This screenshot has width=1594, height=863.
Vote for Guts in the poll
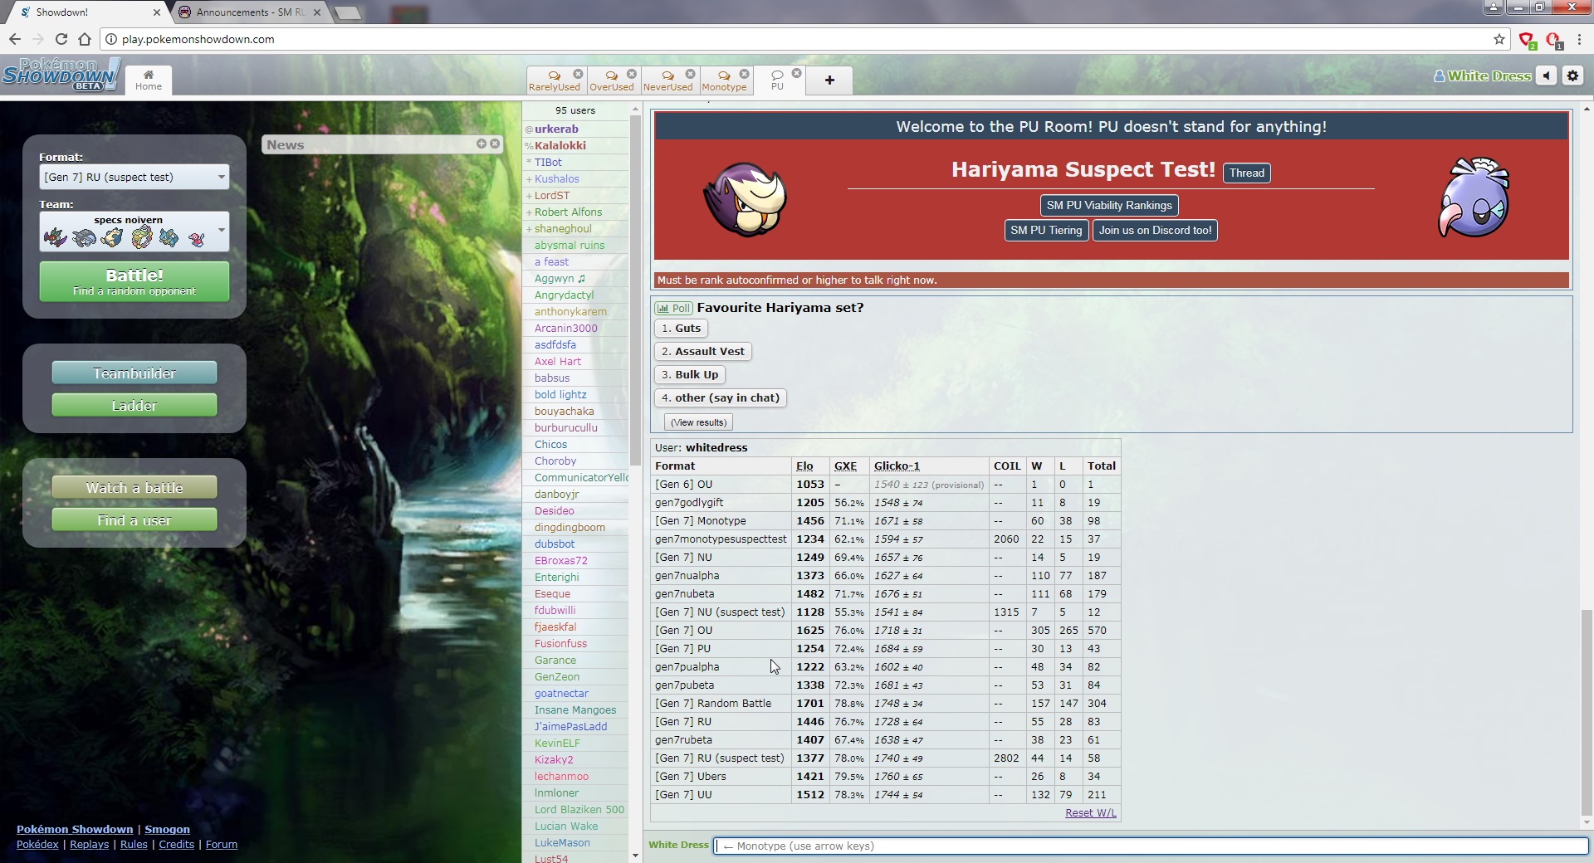click(x=681, y=329)
